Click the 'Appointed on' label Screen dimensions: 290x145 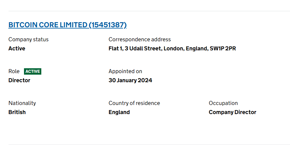(x=125, y=71)
